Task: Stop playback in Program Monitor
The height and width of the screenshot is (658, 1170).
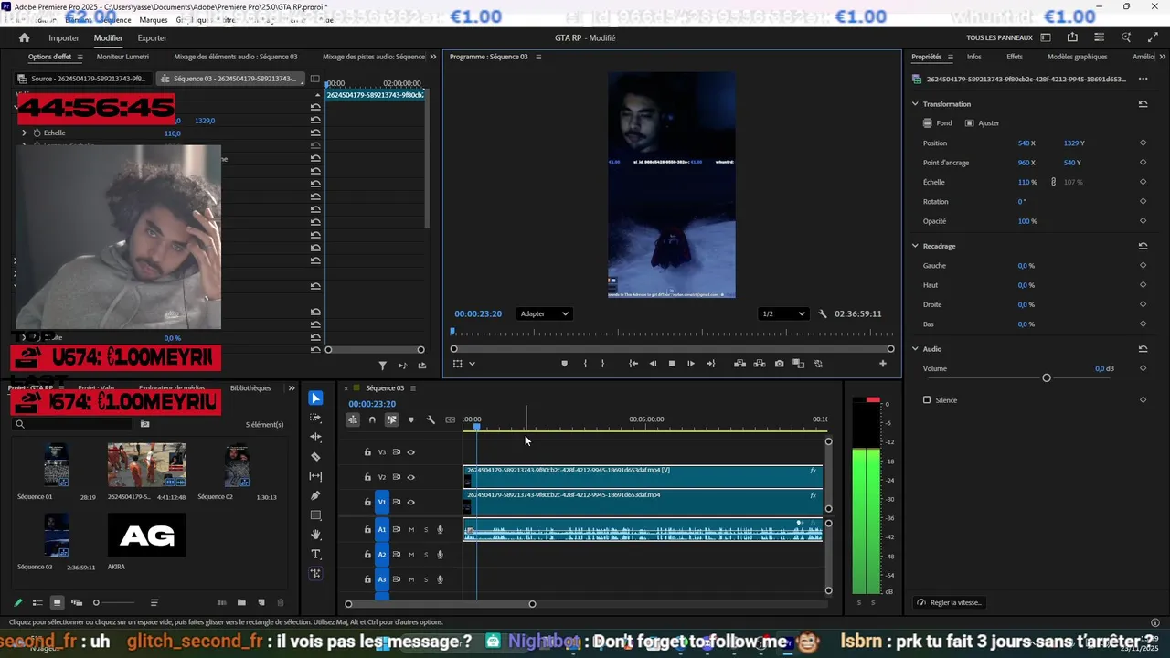Action: coord(671,363)
